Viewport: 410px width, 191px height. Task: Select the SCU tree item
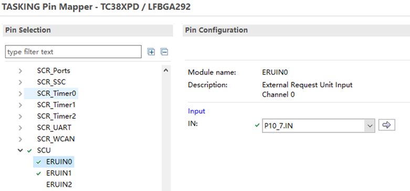[x=44, y=150]
